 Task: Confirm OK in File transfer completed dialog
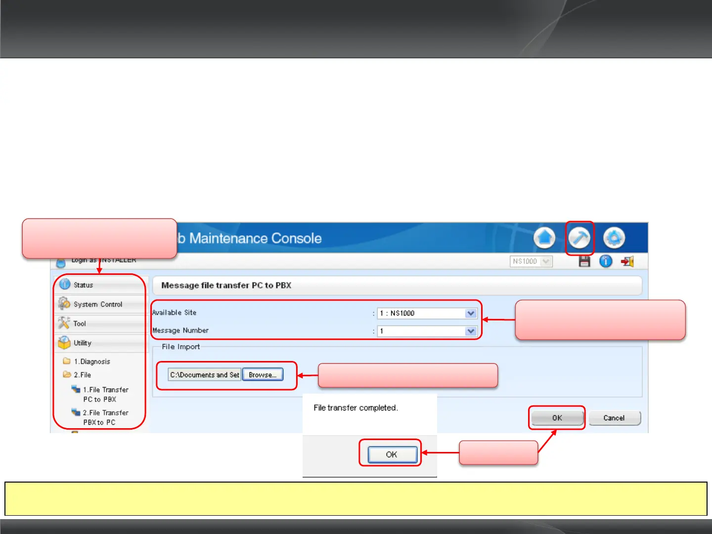tap(392, 454)
